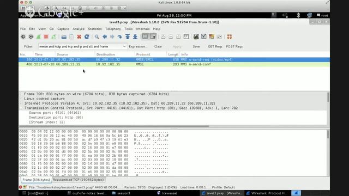
Task: Open capture options toolbar icon
Action: (31, 36)
